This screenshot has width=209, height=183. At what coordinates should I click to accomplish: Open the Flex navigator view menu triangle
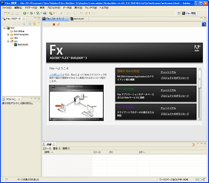[39, 23]
